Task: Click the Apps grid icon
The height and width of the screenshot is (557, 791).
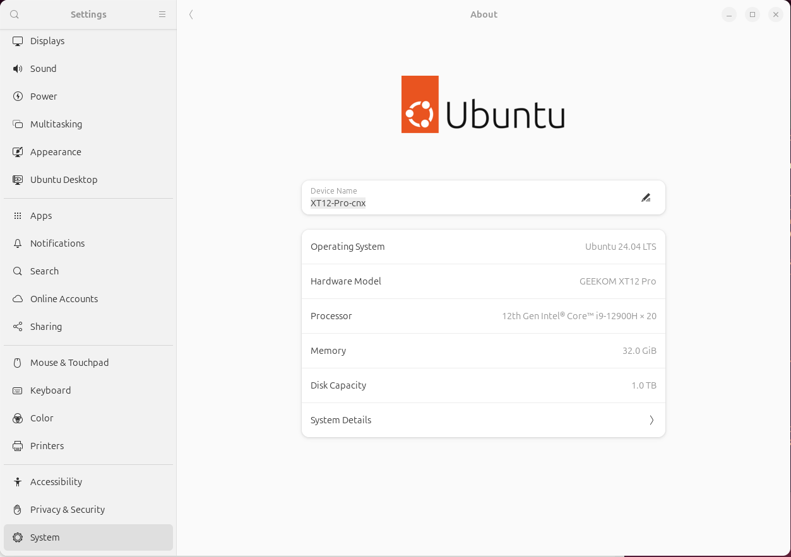Action: click(x=18, y=216)
